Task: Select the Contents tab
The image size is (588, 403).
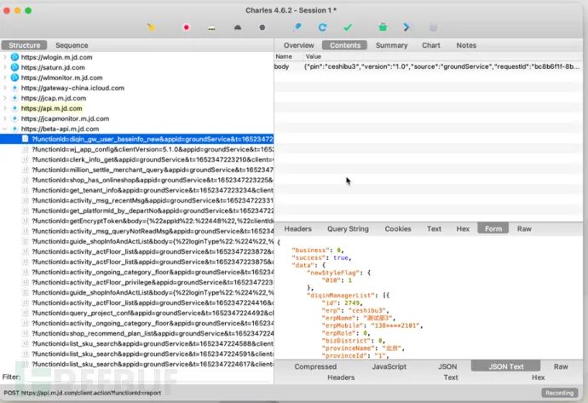Action: click(345, 45)
